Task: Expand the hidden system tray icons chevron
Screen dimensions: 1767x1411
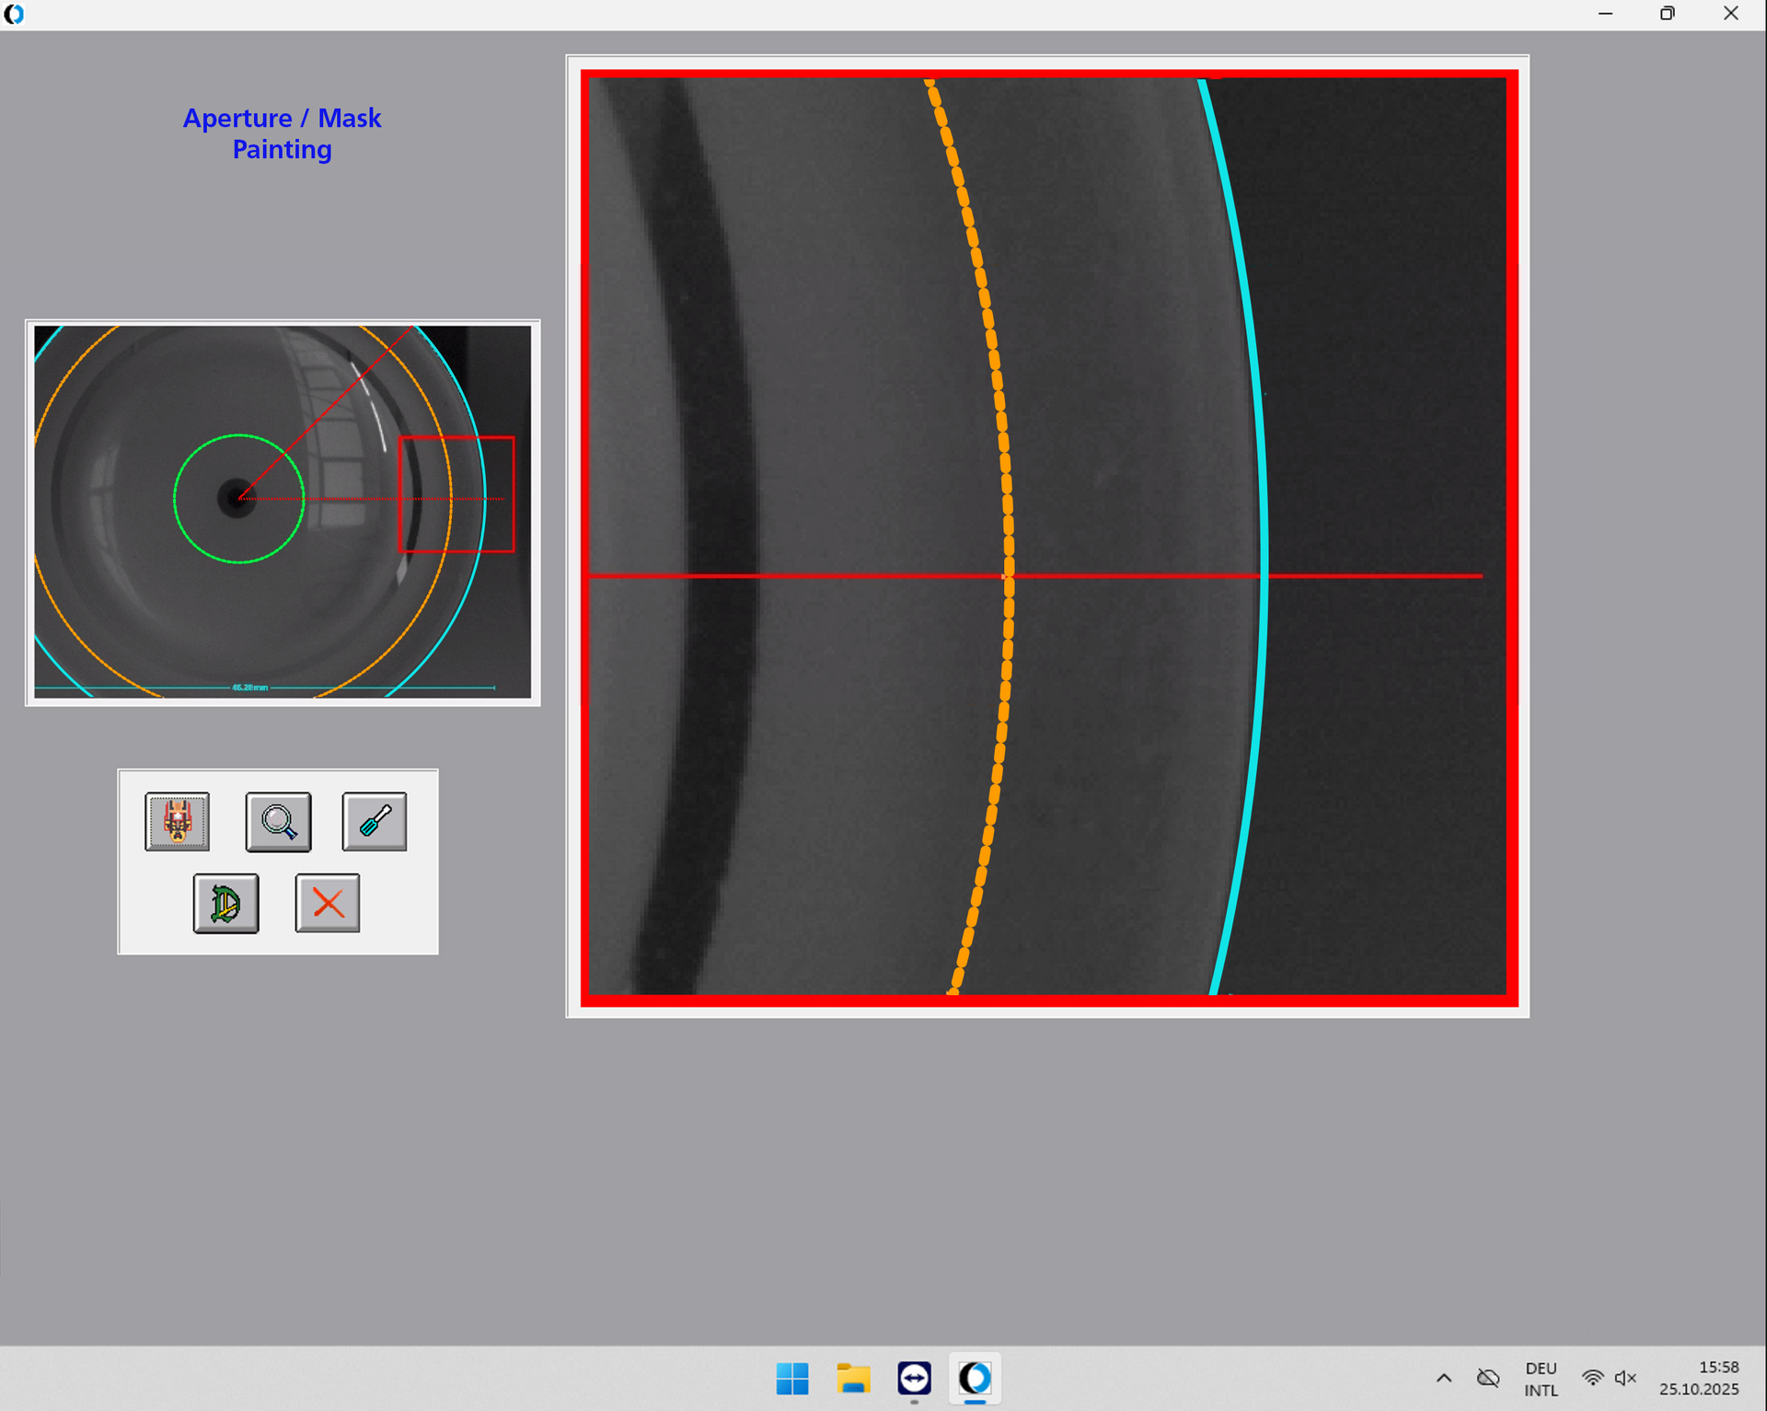Action: coord(1444,1378)
